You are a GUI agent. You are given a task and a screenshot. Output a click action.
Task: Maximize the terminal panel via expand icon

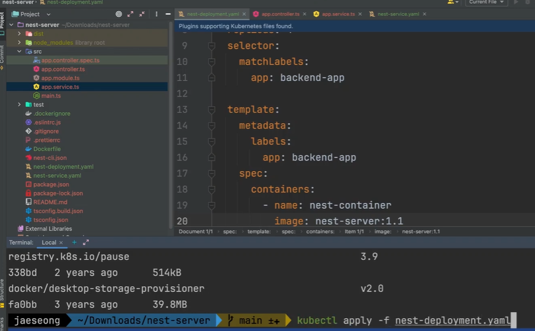86,242
